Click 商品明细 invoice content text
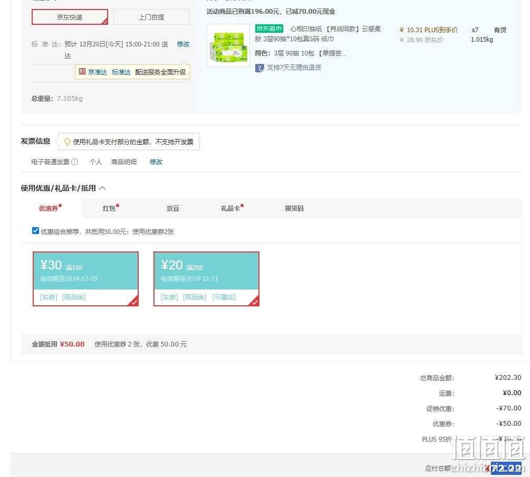The width and height of the screenshot is (530, 477). [124, 162]
